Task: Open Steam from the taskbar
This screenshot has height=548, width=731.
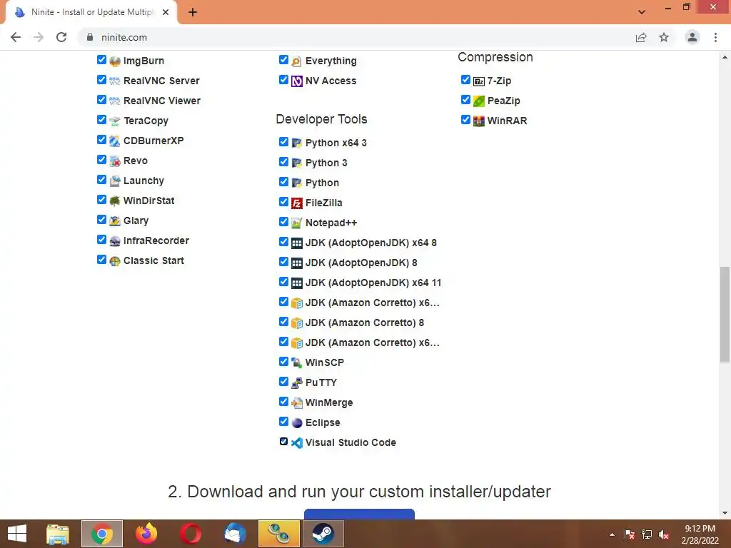Action: click(x=323, y=534)
